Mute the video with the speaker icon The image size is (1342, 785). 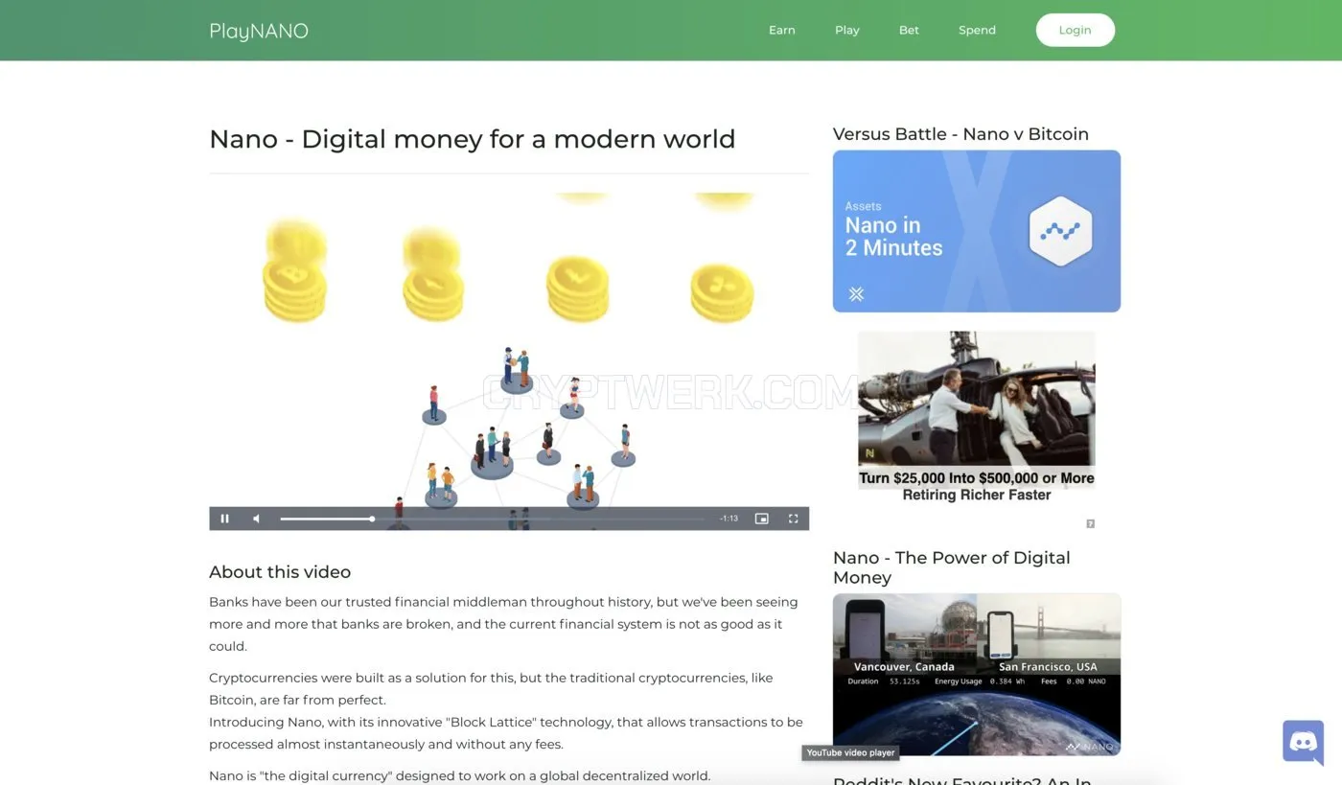[256, 519]
